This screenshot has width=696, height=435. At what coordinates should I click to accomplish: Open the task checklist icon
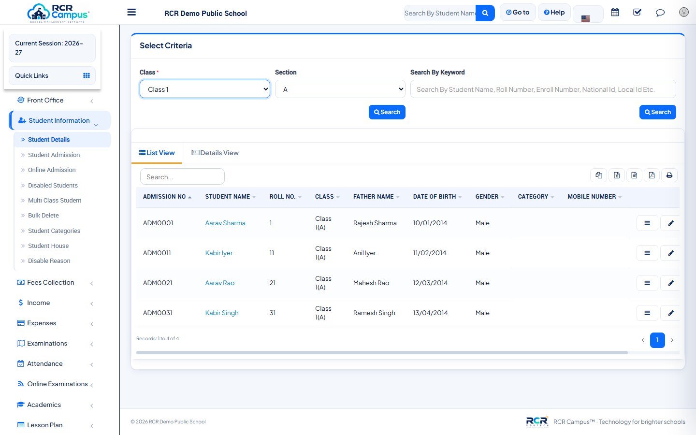point(637,13)
